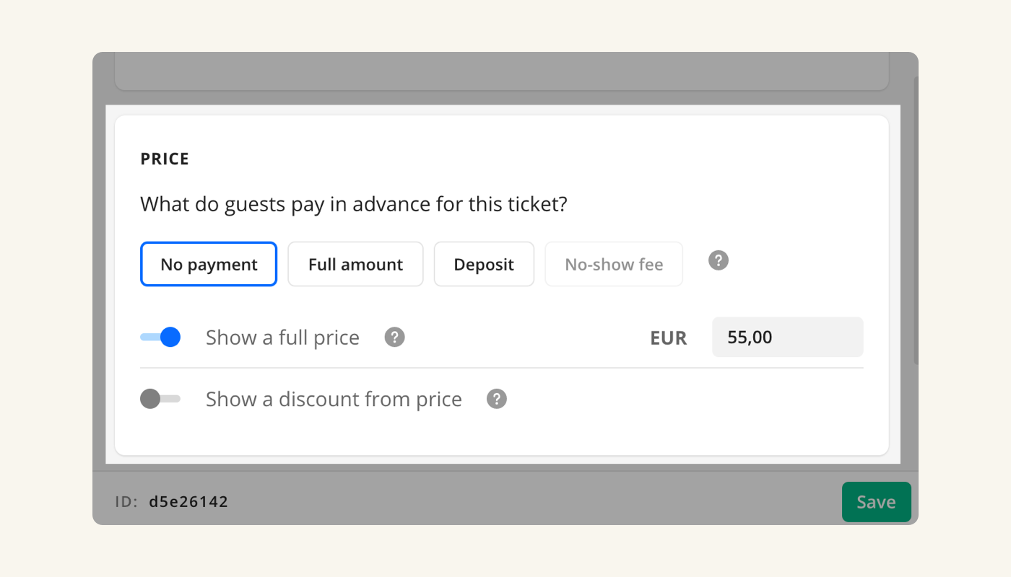Select the No payment option
This screenshot has height=577, width=1011.
(x=209, y=264)
